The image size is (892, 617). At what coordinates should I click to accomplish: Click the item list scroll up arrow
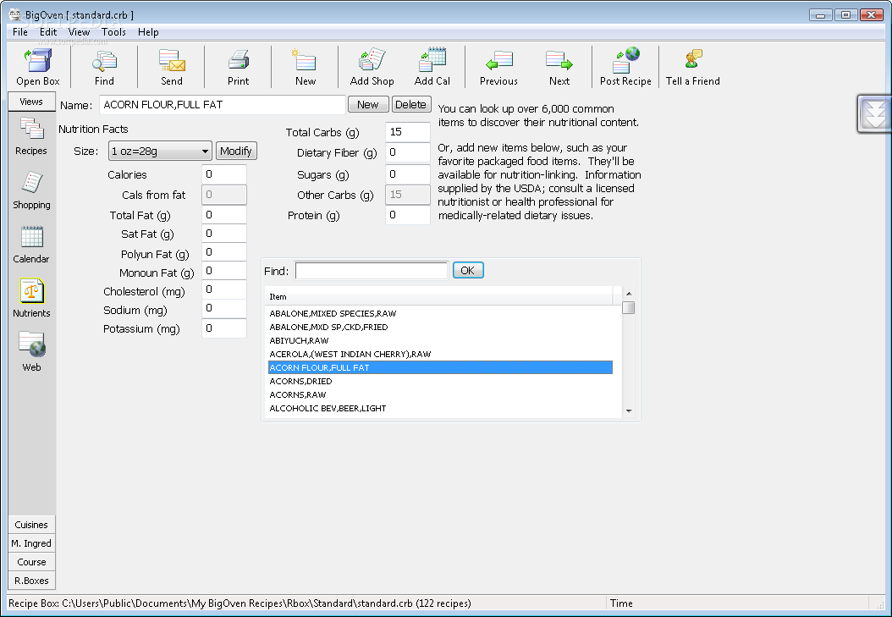(x=629, y=294)
